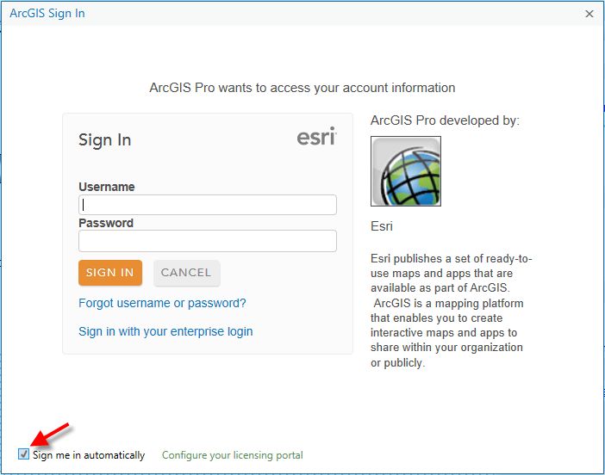605x475 pixels.
Task: Click the Esri description paragraph
Action: (451, 311)
